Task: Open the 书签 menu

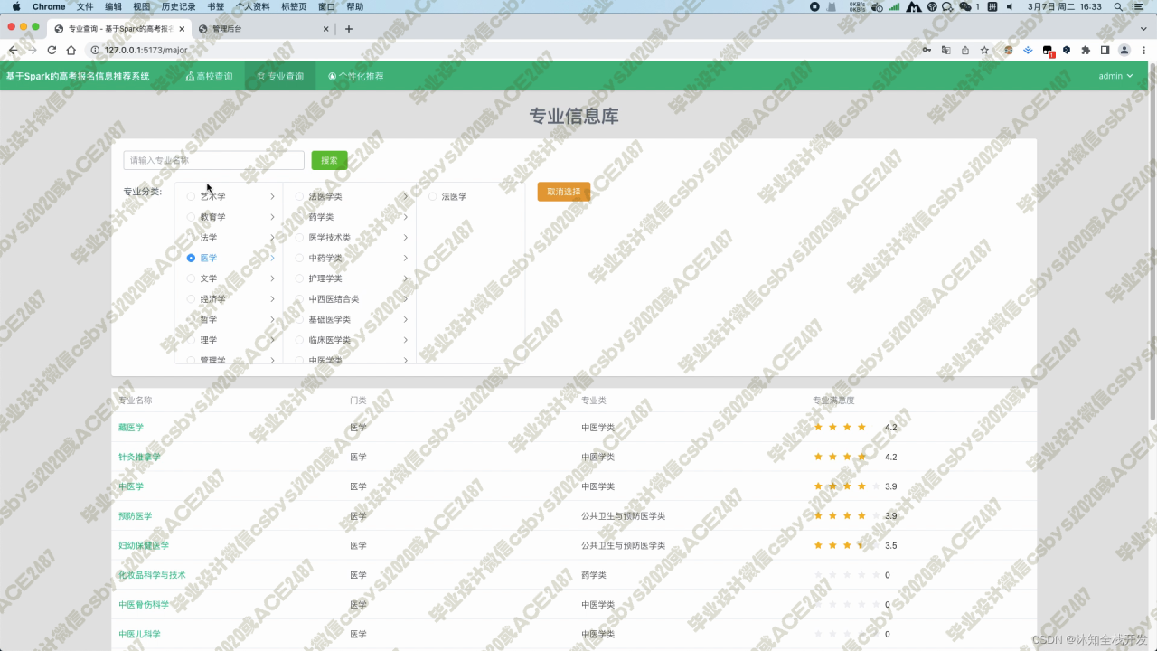Action: click(215, 6)
